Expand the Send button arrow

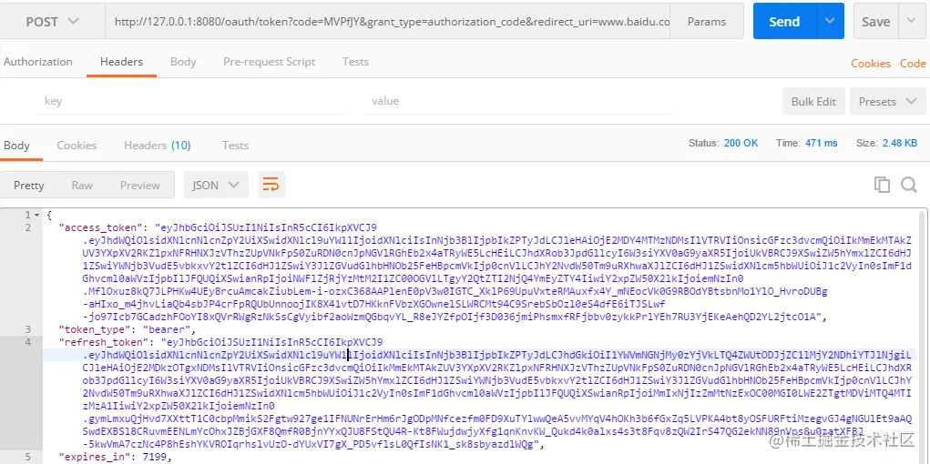click(829, 21)
